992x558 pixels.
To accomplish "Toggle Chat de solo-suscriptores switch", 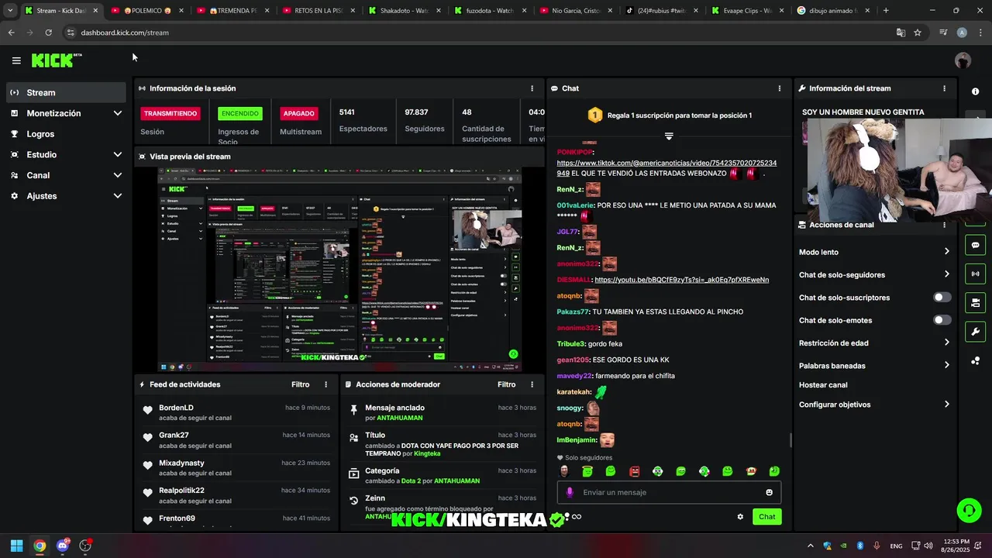I will coord(942,298).
